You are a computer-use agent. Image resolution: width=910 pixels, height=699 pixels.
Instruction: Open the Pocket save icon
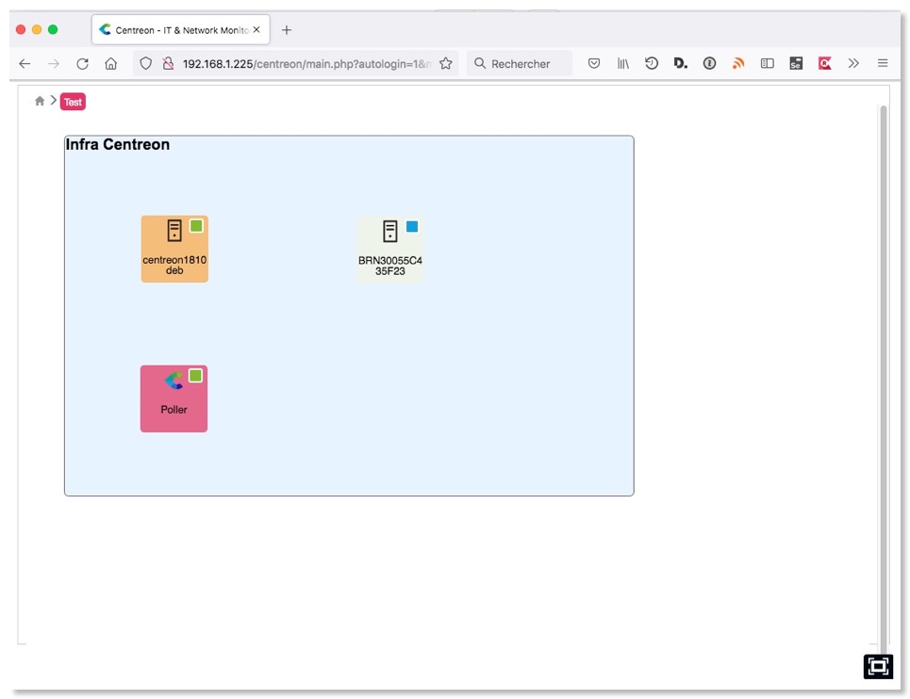click(x=594, y=63)
